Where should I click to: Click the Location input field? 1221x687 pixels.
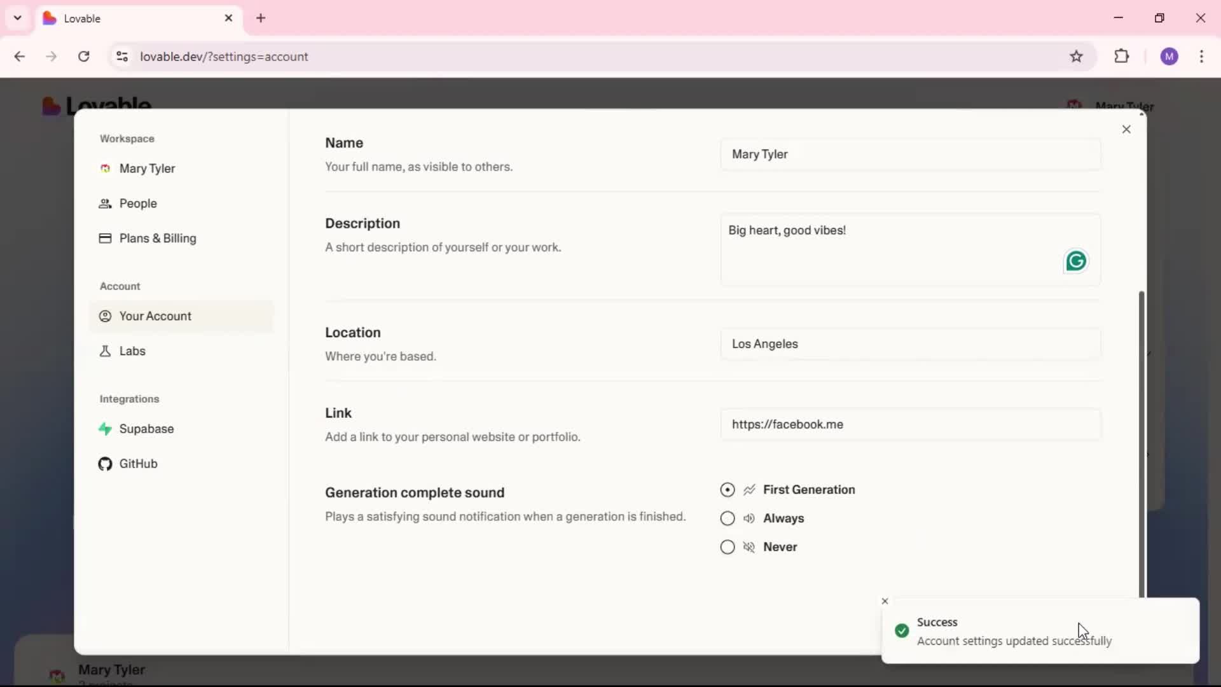pos(909,344)
